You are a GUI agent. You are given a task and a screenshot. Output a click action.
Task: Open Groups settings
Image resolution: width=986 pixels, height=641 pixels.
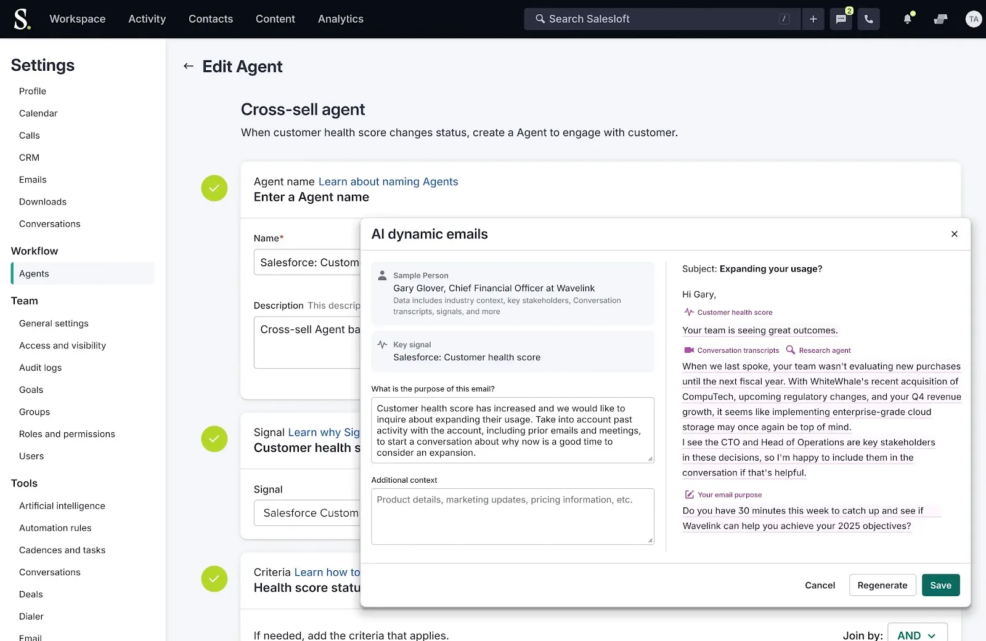click(x=35, y=412)
